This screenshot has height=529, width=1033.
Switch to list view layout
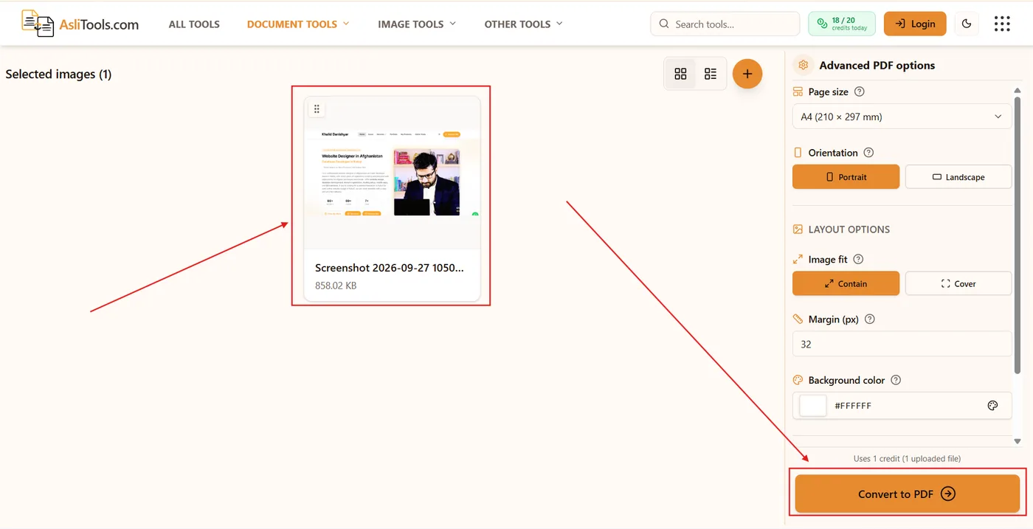point(711,74)
